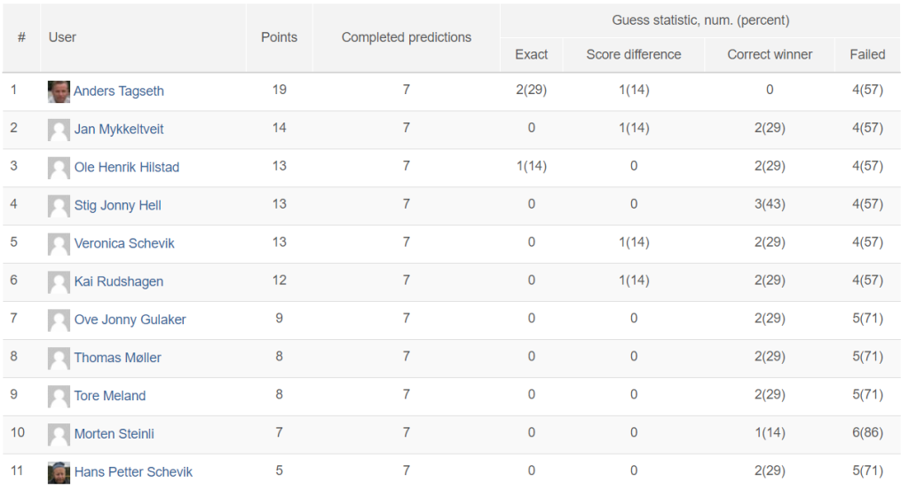Viewport: 909px width, 490px height.
Task: Click Ole Henrik Hilstad's placeholder avatar
Action: click(59, 168)
